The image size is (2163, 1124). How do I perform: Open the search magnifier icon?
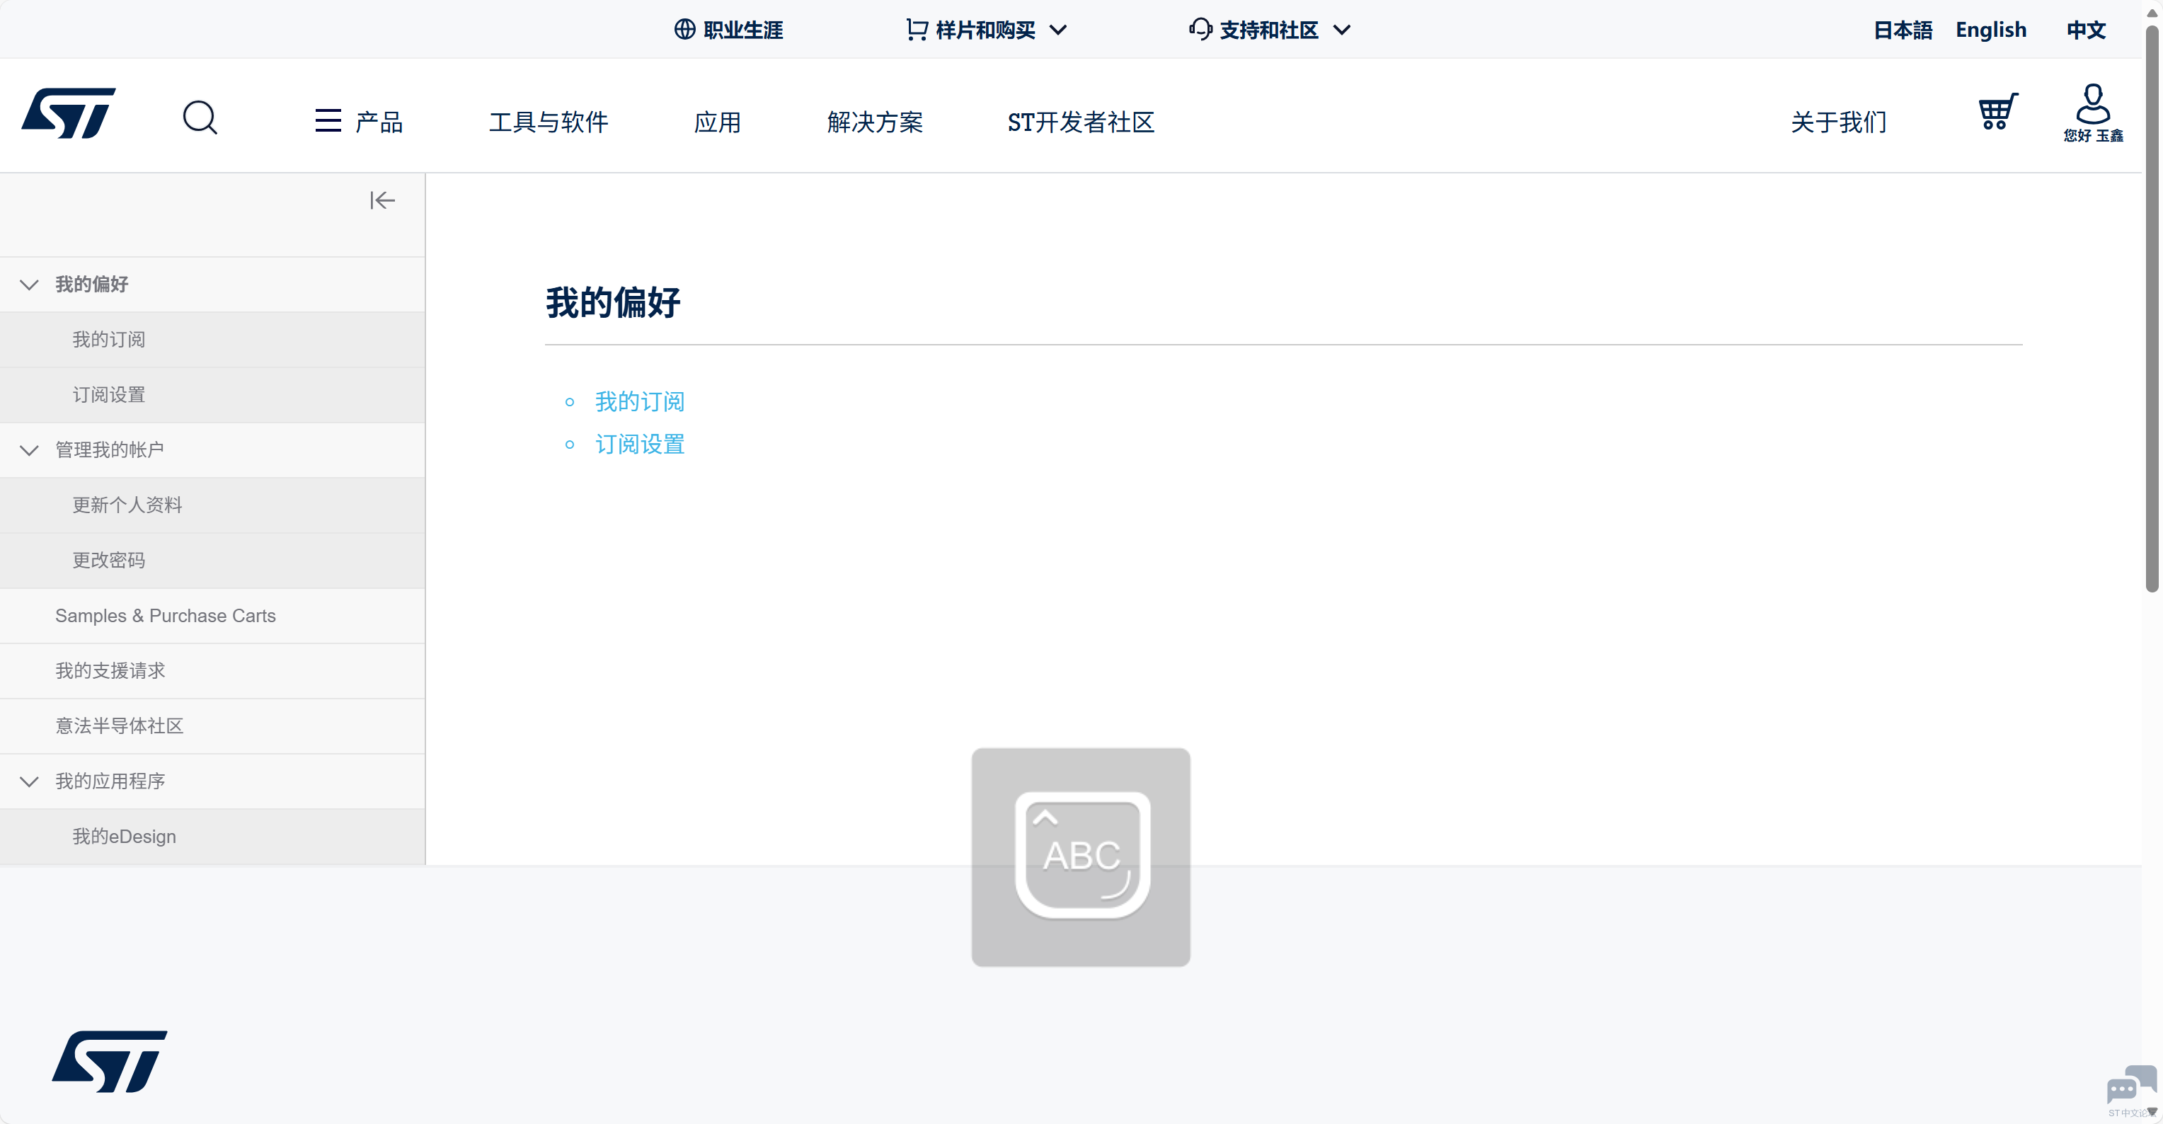[200, 117]
